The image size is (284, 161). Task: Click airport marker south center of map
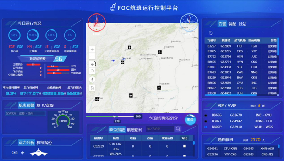[131, 95]
